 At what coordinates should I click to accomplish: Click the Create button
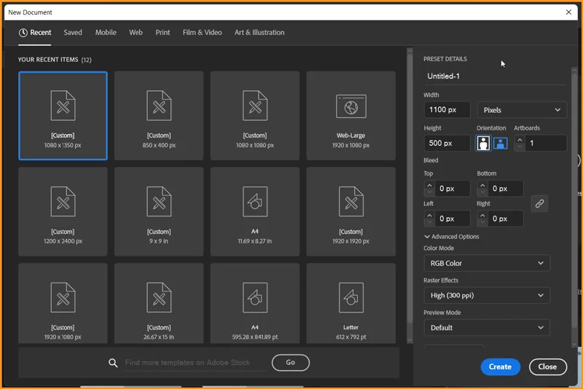coord(500,366)
